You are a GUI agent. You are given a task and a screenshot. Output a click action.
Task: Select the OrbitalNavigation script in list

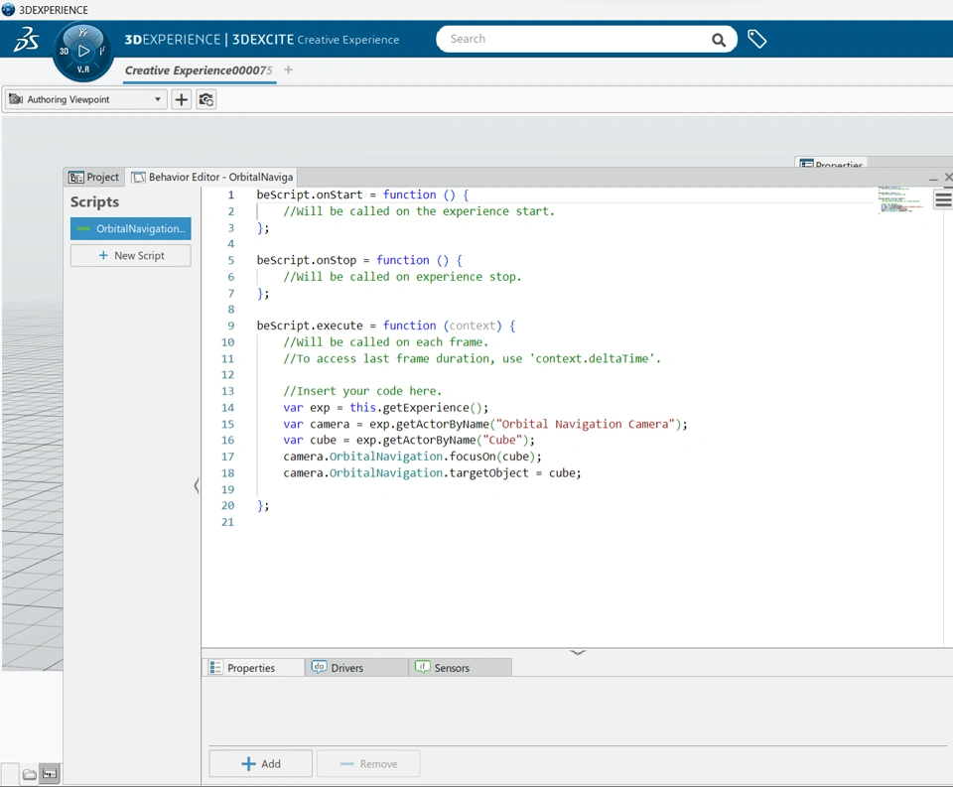tap(131, 228)
